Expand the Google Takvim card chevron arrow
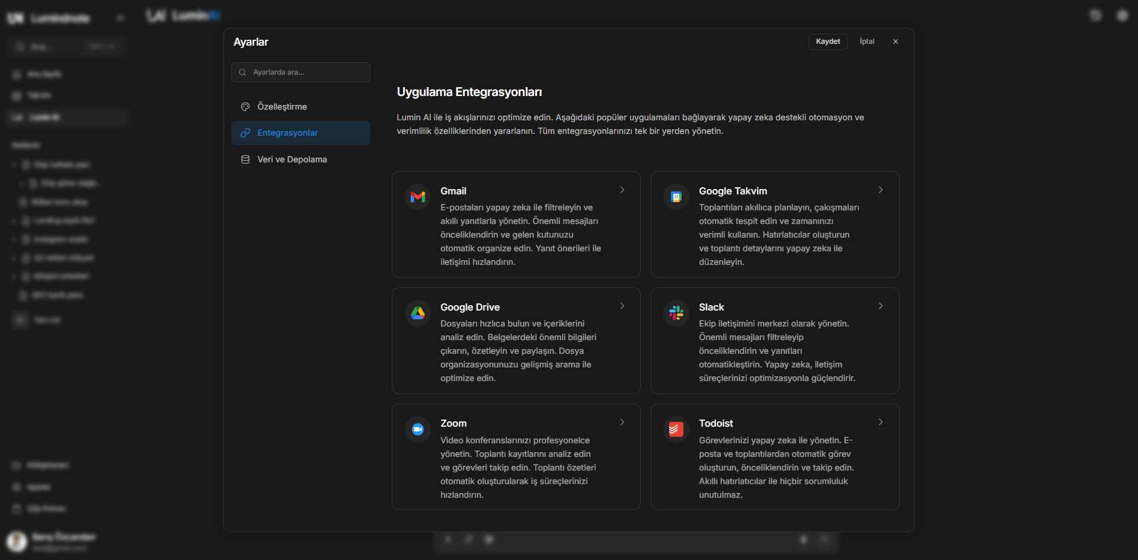Screen dimensions: 1138x560 coord(881,190)
